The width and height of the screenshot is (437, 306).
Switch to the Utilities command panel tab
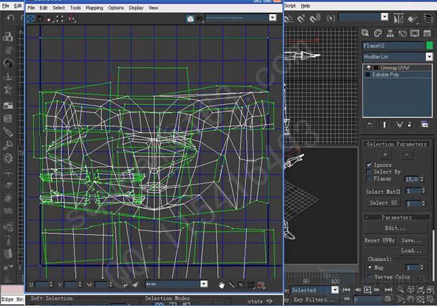click(x=428, y=33)
